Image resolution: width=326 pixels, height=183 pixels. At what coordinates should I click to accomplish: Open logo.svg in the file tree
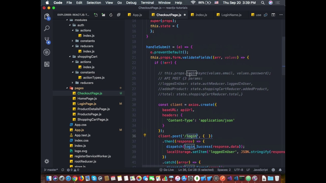coord(81,151)
